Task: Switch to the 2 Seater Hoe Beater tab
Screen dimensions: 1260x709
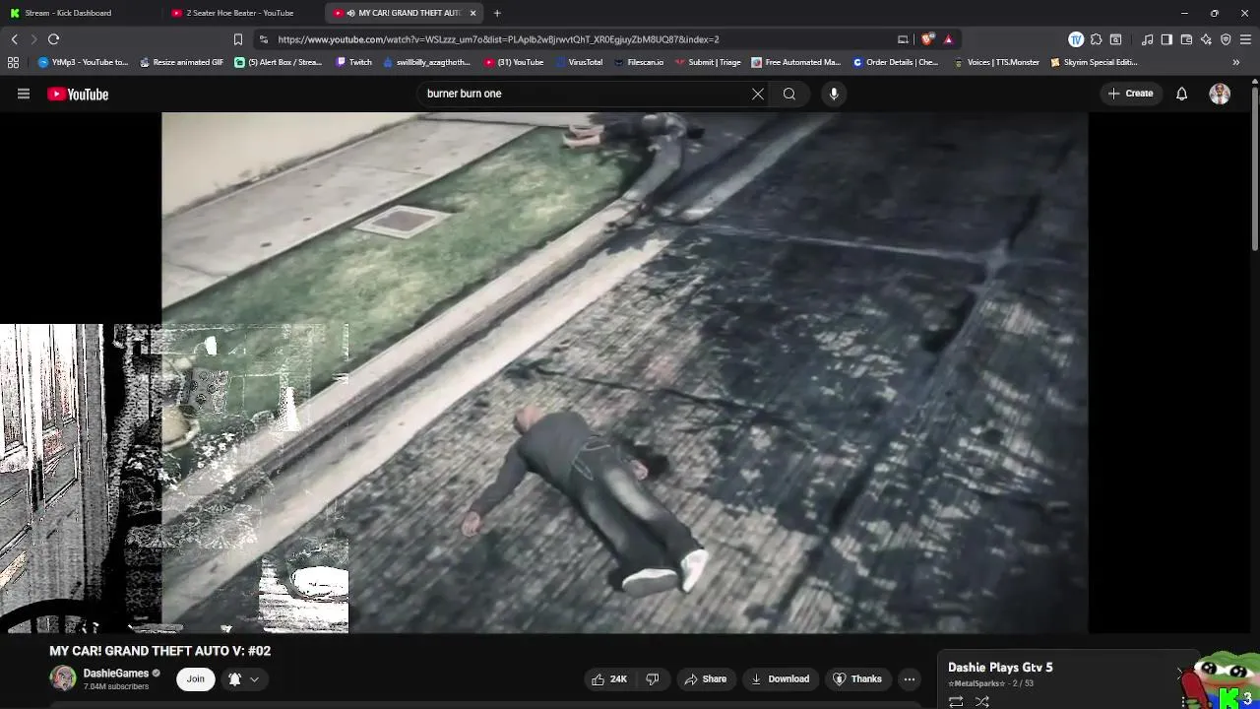Action: tap(241, 13)
